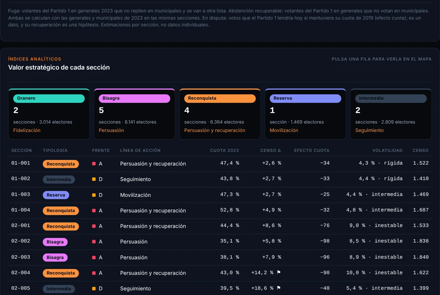
Task: Select the Reserva summary card
Action: click(306, 114)
